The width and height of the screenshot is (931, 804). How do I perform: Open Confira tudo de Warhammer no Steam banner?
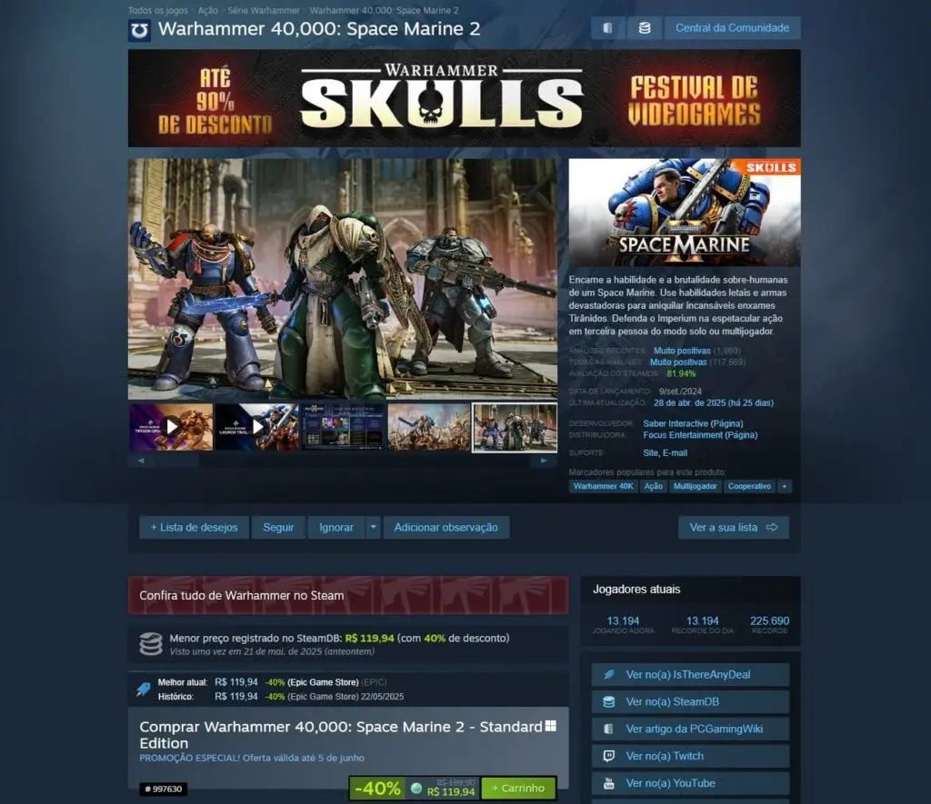click(x=348, y=595)
